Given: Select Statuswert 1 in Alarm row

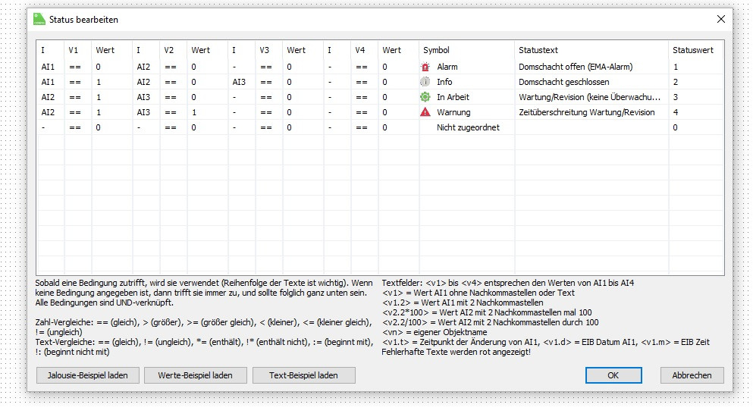Looking at the screenshot, I should point(675,67).
